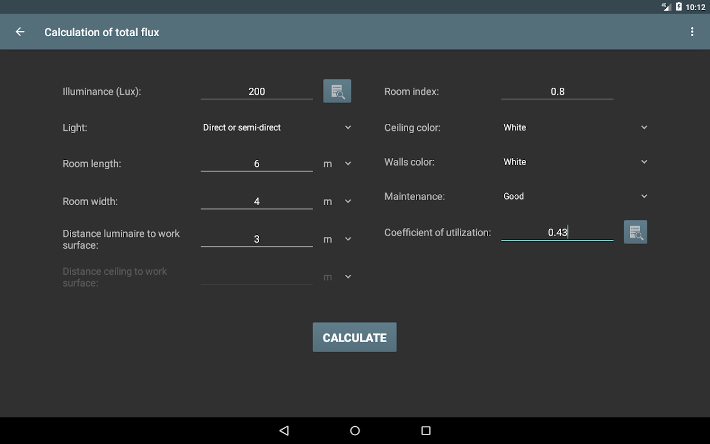Image resolution: width=710 pixels, height=444 pixels.
Task: Edit the Coefficient of utilization field
Action: point(557,232)
